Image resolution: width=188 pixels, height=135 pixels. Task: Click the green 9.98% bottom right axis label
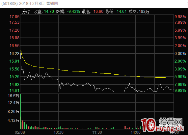click(180, 91)
